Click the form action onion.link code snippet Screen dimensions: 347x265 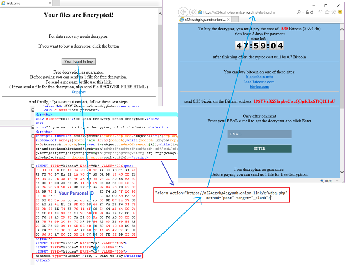222,195
